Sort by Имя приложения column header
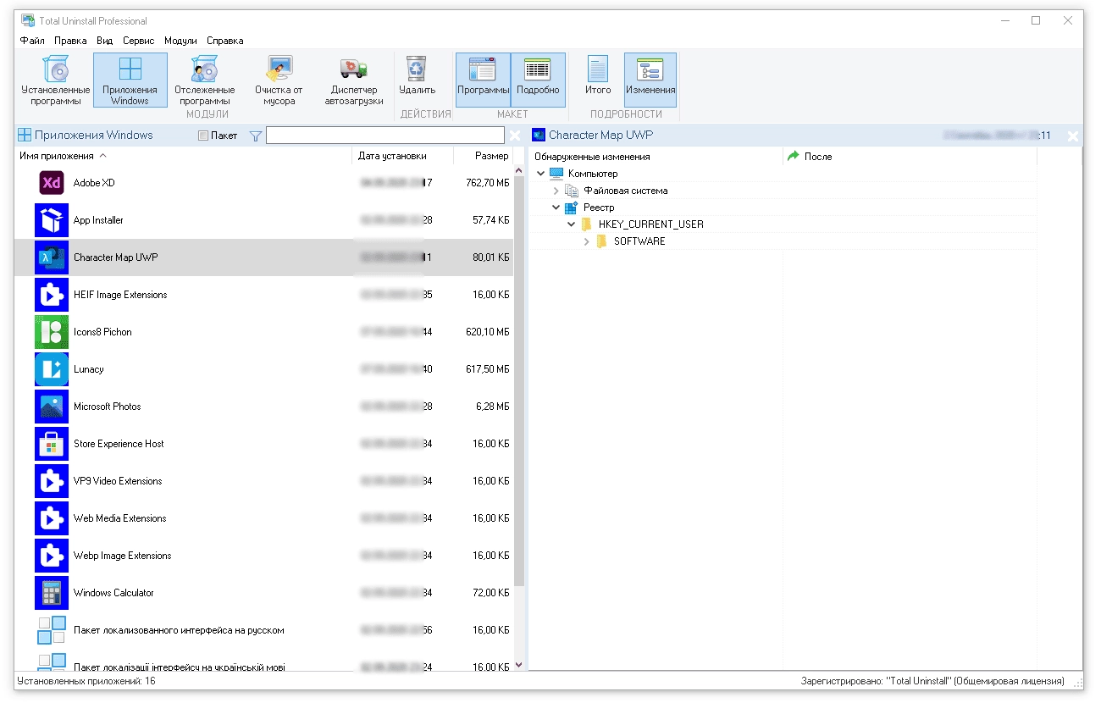The width and height of the screenshot is (1101, 703). point(183,156)
